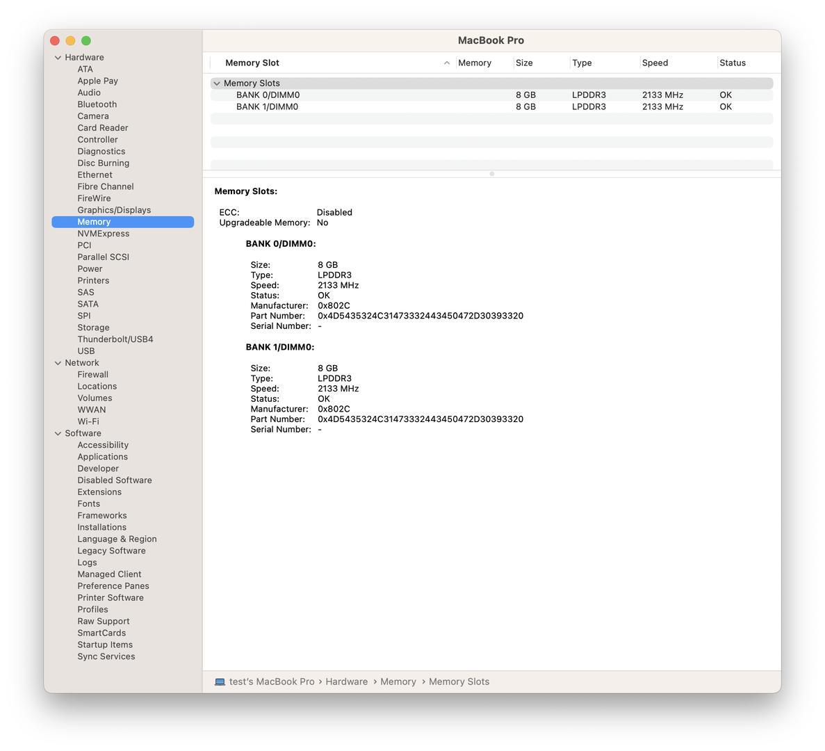
Task: Open the Camera sidebar entry
Action: [93, 116]
